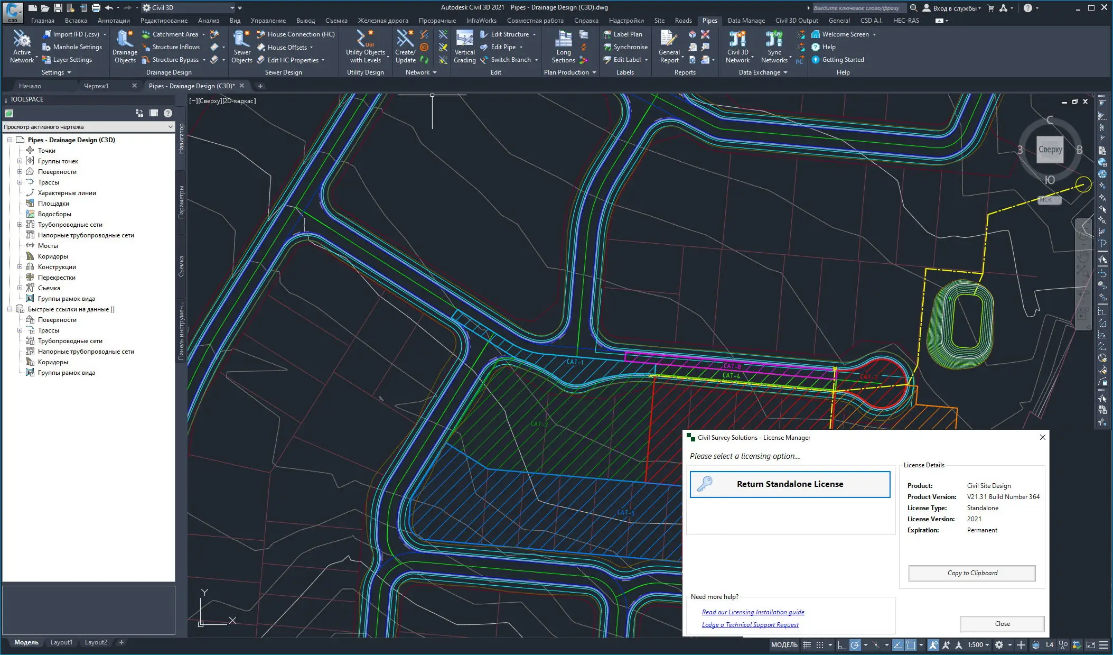Click the Toolspace help icon
Viewport: 1113px width, 655px height.
pos(168,113)
